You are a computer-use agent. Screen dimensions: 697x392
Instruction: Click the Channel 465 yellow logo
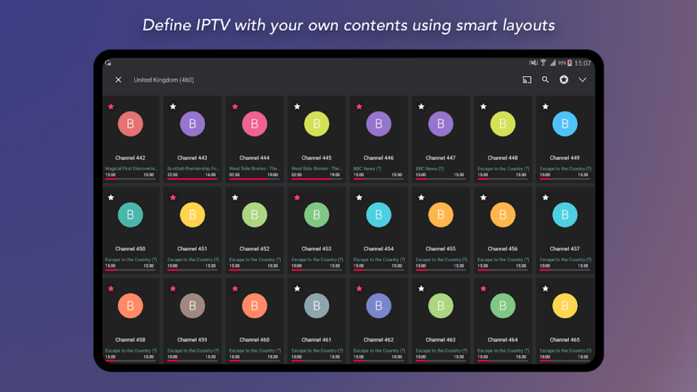coord(564,306)
